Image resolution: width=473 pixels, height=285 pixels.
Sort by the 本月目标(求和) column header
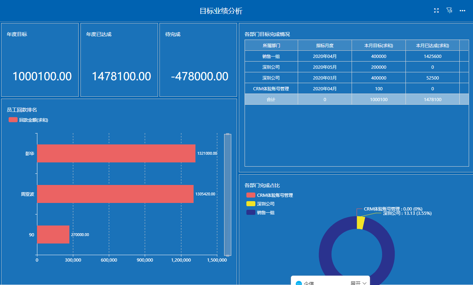point(378,45)
